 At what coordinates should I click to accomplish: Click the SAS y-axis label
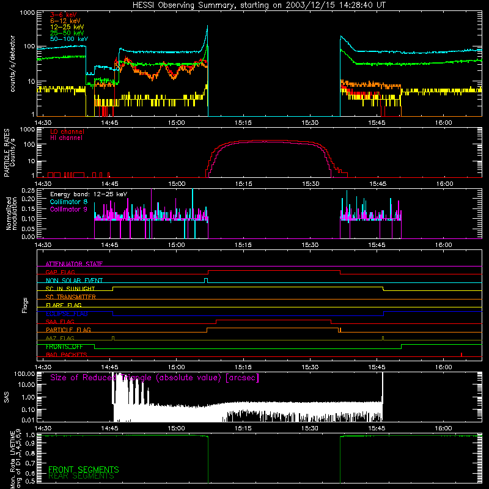click(x=6, y=397)
